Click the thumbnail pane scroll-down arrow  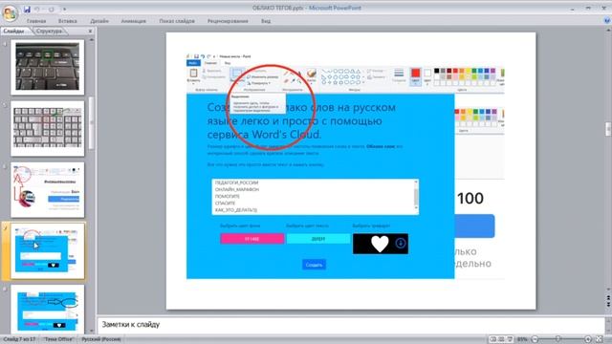pos(92,332)
